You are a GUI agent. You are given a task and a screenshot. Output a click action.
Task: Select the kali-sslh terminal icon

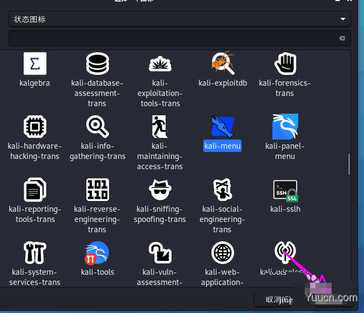(x=285, y=191)
